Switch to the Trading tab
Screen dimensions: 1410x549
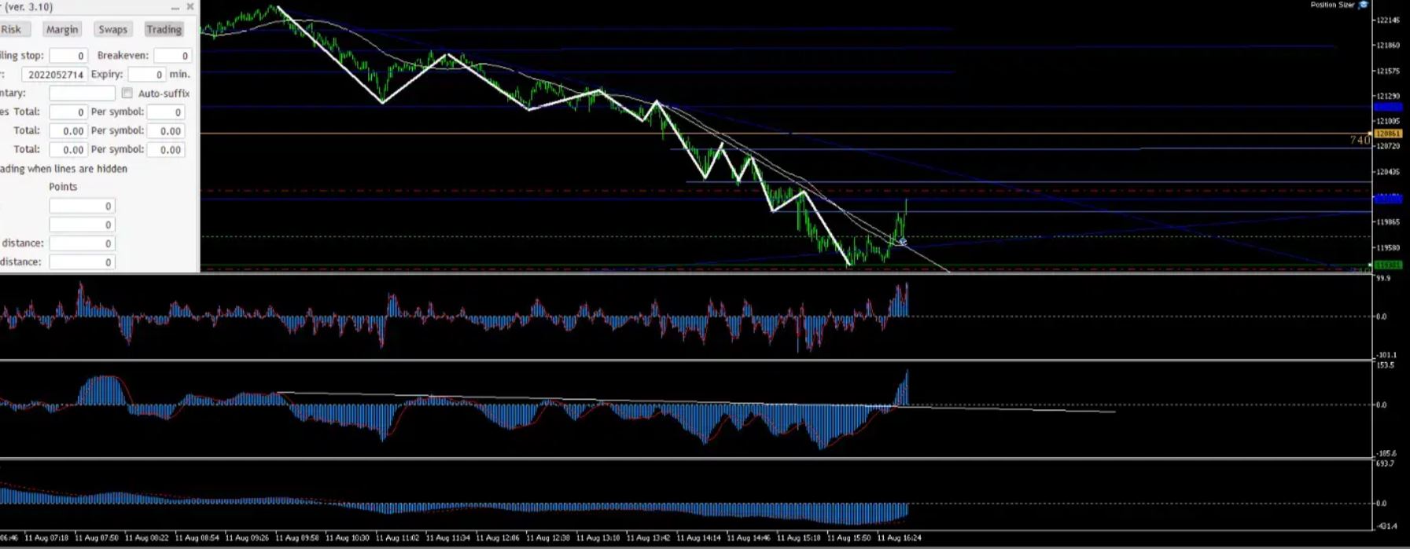(164, 29)
